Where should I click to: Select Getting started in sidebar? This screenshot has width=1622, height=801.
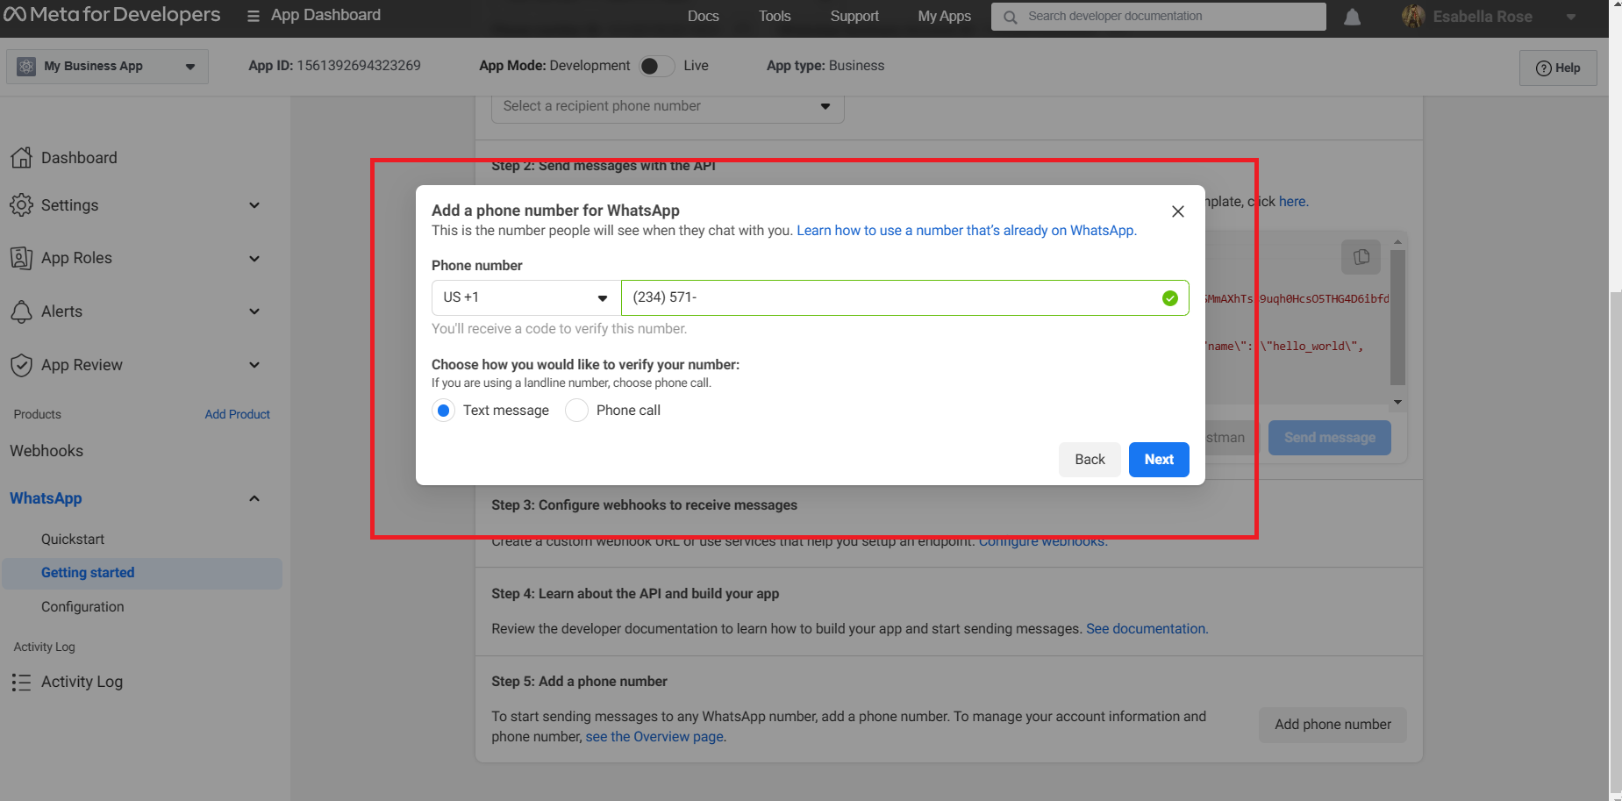click(142, 573)
